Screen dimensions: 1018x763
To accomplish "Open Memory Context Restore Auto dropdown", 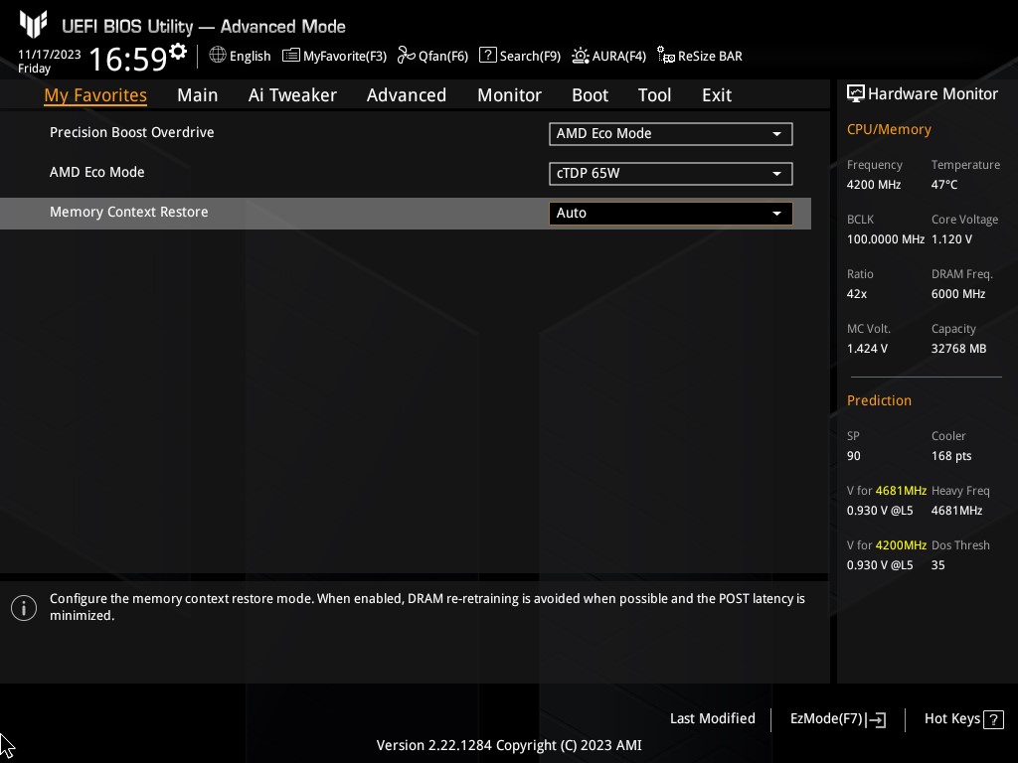I will click(x=671, y=214).
